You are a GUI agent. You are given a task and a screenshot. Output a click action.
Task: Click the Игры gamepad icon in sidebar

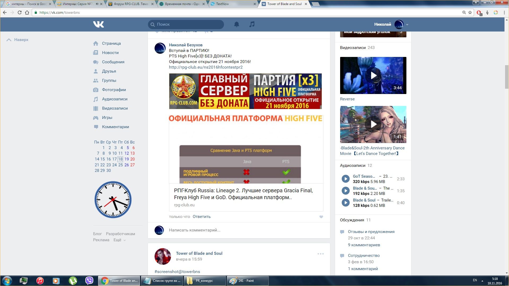96,118
